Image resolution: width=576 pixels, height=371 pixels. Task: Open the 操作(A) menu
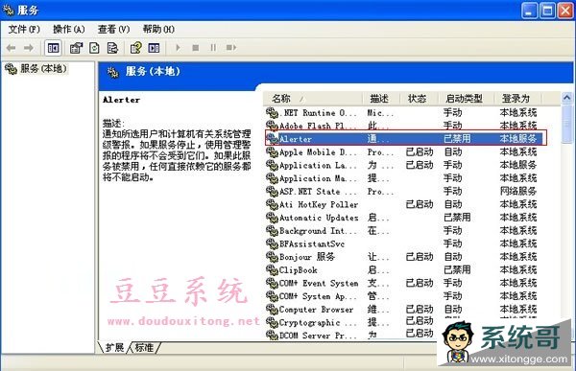tap(69, 29)
